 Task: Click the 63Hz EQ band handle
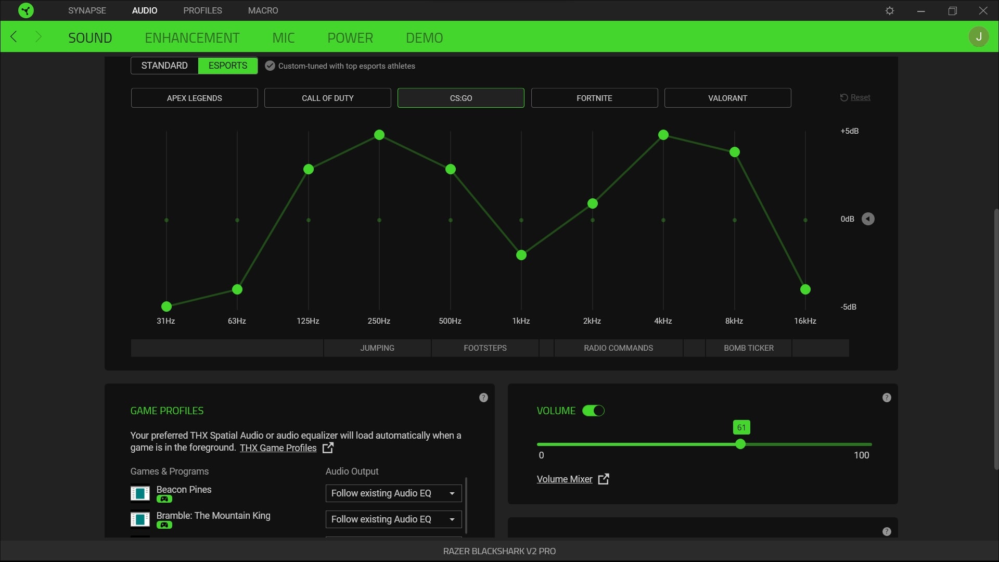click(x=237, y=289)
